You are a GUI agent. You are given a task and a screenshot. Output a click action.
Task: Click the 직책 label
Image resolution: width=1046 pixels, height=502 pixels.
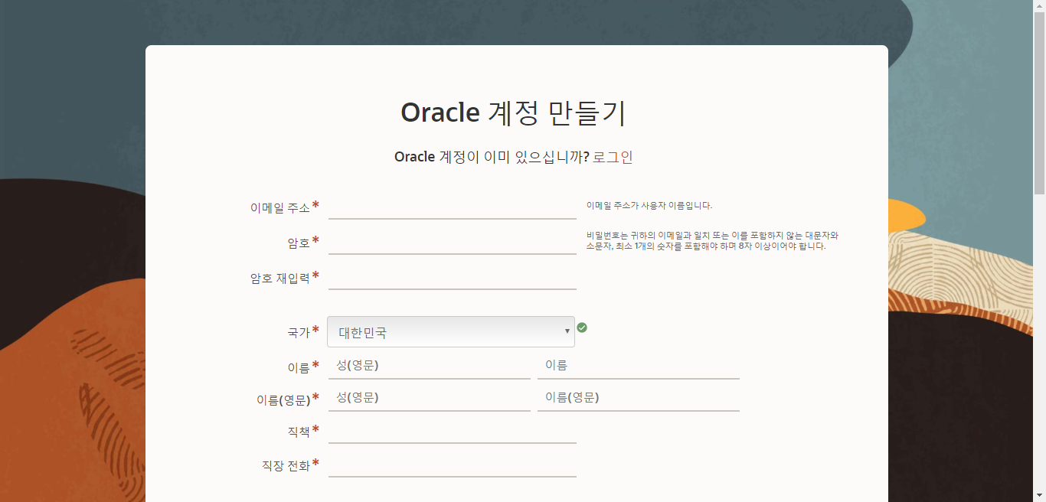[x=299, y=432]
